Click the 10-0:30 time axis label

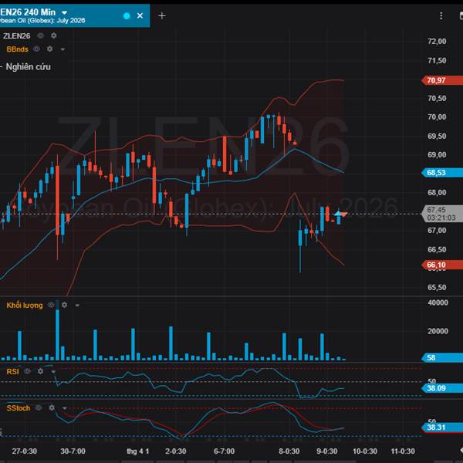[x=365, y=451]
